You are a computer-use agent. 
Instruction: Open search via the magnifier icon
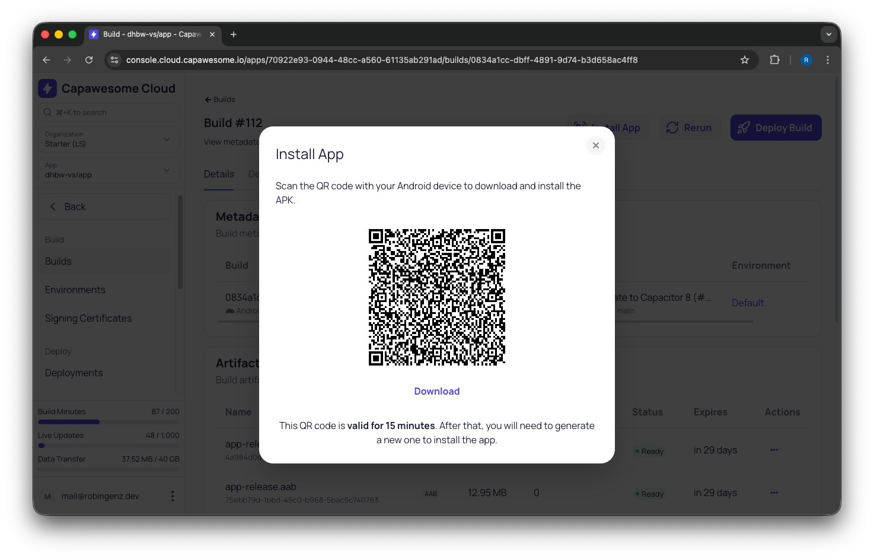pyautogui.click(x=47, y=112)
